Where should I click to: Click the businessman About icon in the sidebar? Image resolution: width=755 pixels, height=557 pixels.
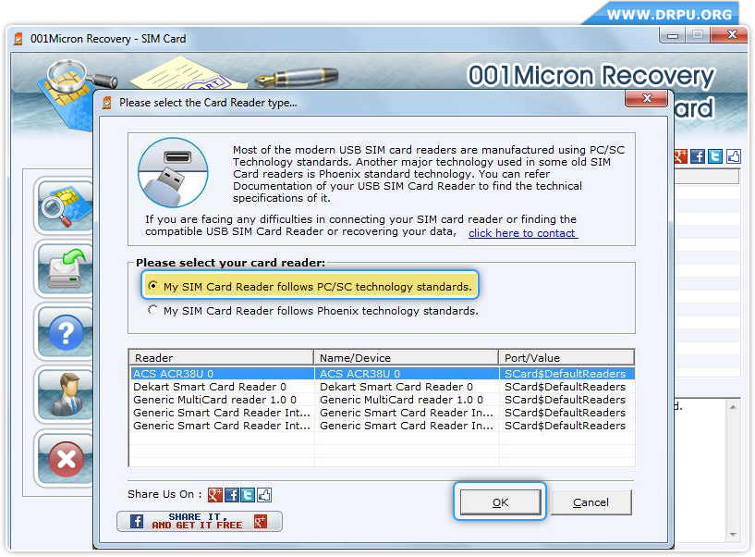(65, 394)
